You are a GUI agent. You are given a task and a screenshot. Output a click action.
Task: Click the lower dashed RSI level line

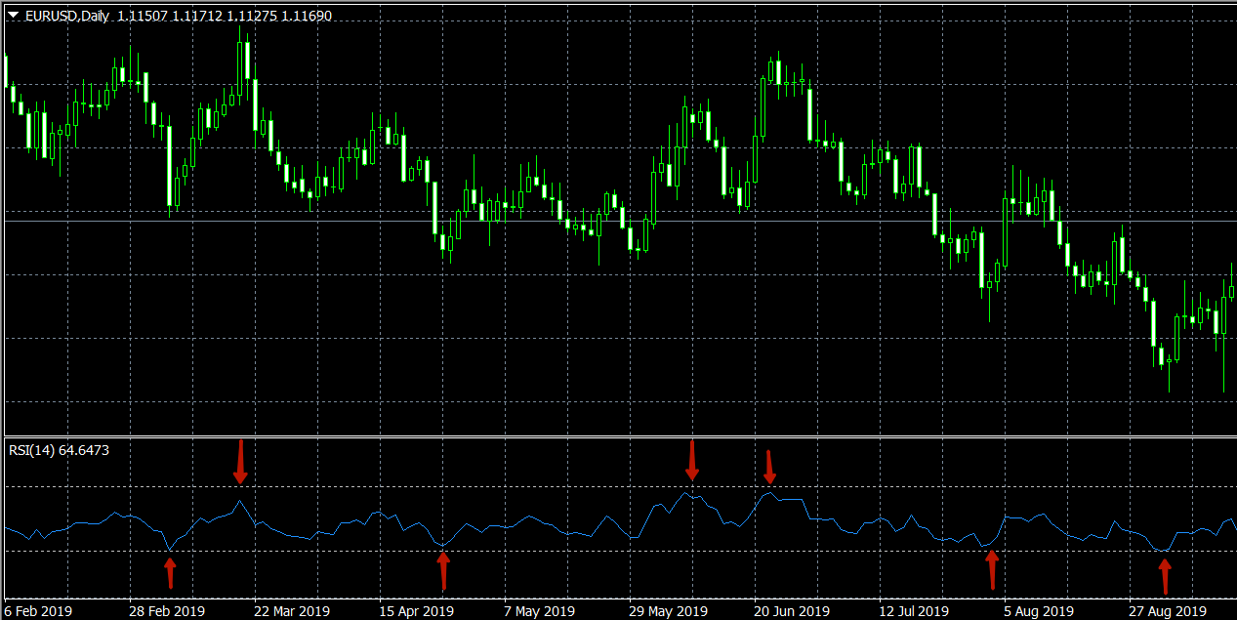click(586, 552)
